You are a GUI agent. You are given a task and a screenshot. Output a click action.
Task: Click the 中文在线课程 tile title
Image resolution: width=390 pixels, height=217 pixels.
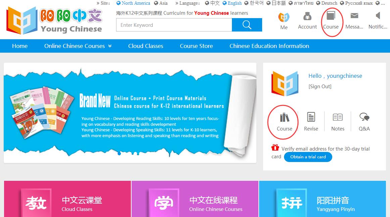pos(213,200)
